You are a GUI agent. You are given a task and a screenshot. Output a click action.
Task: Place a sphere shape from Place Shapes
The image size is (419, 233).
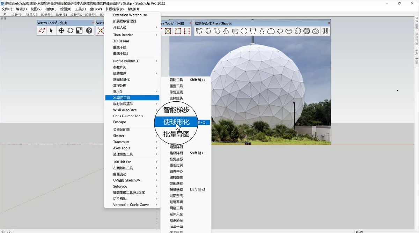click(x=244, y=31)
